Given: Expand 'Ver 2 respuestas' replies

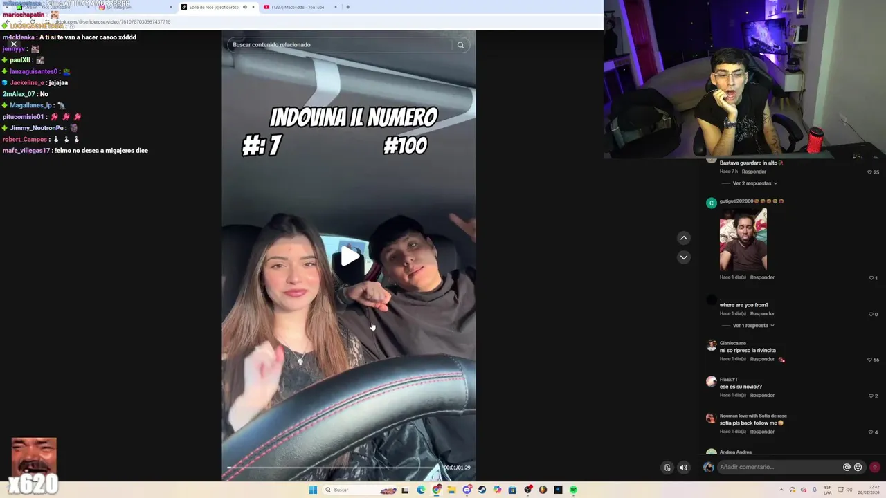Looking at the screenshot, I should [754, 183].
